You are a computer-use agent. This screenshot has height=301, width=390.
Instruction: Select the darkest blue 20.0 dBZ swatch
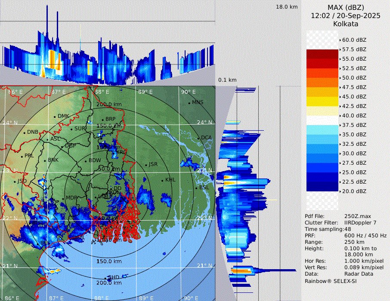(322, 187)
